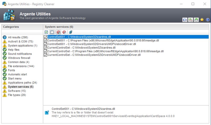Uncheck the ControlSet001 UsbccidDriver.dll entry

pyautogui.click(x=45, y=44)
